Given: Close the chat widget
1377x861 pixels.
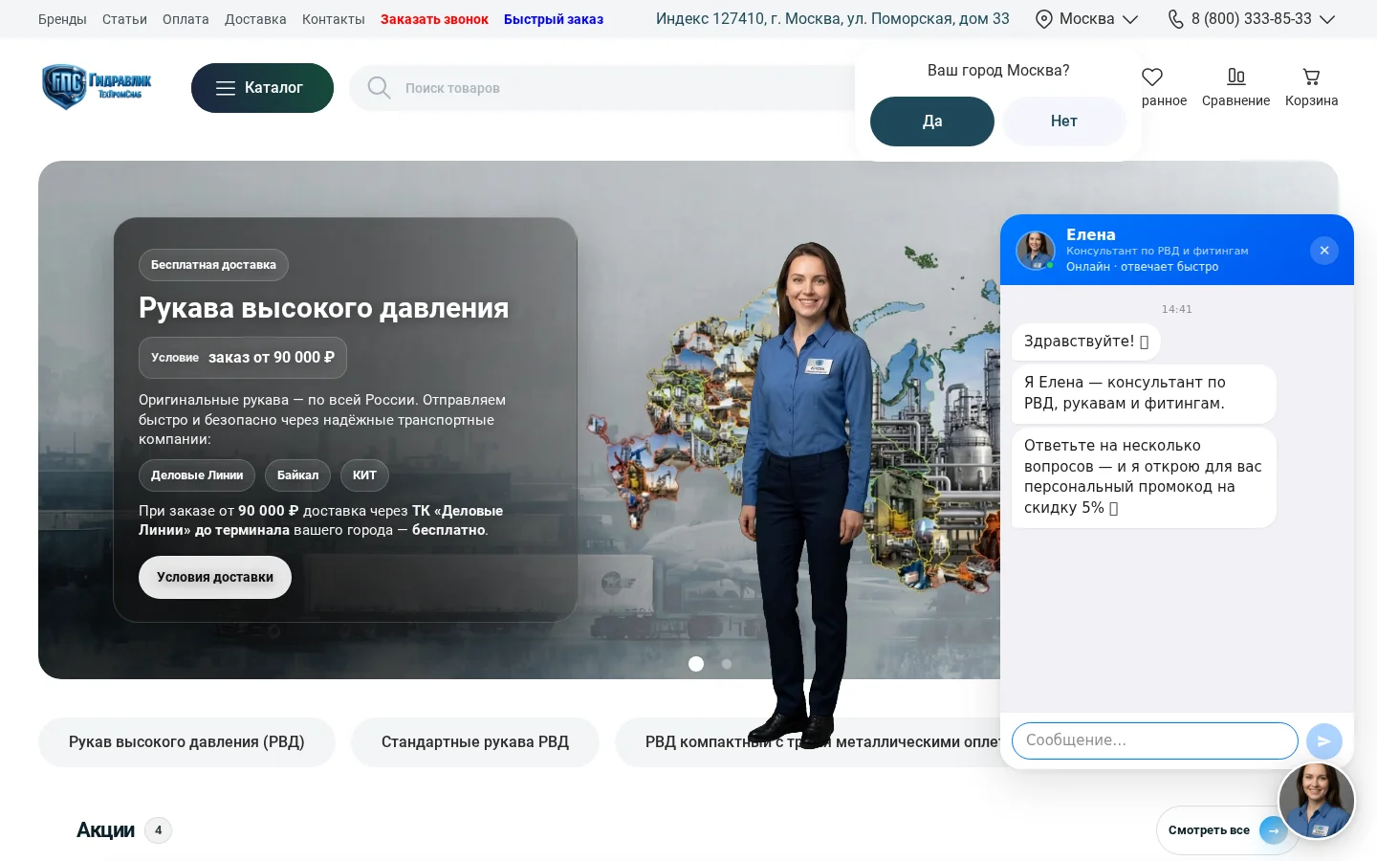Looking at the screenshot, I should pos(1324,250).
